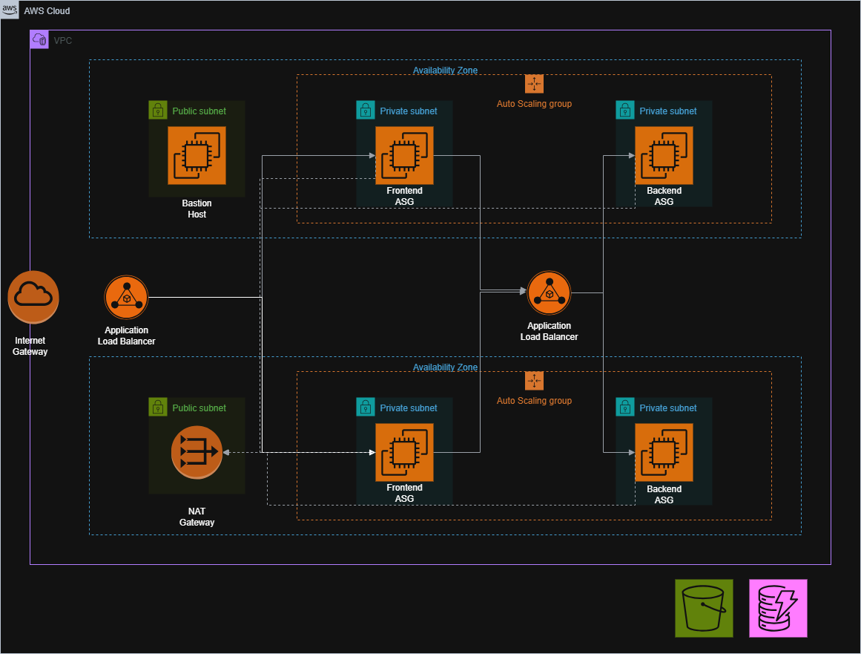Click the purple VPC icon
The height and width of the screenshot is (654, 861).
click(x=39, y=40)
